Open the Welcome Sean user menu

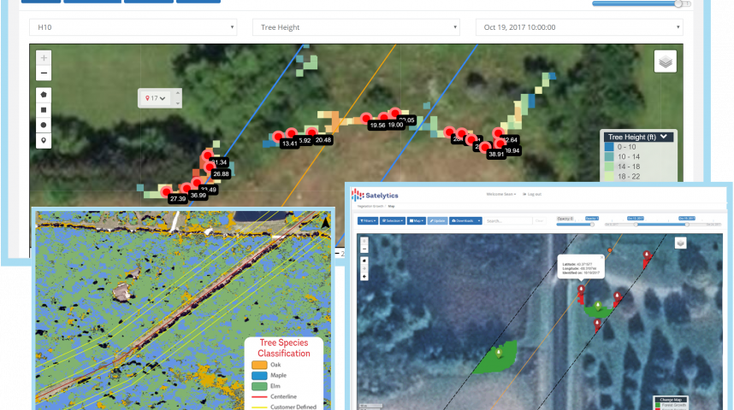pos(500,194)
